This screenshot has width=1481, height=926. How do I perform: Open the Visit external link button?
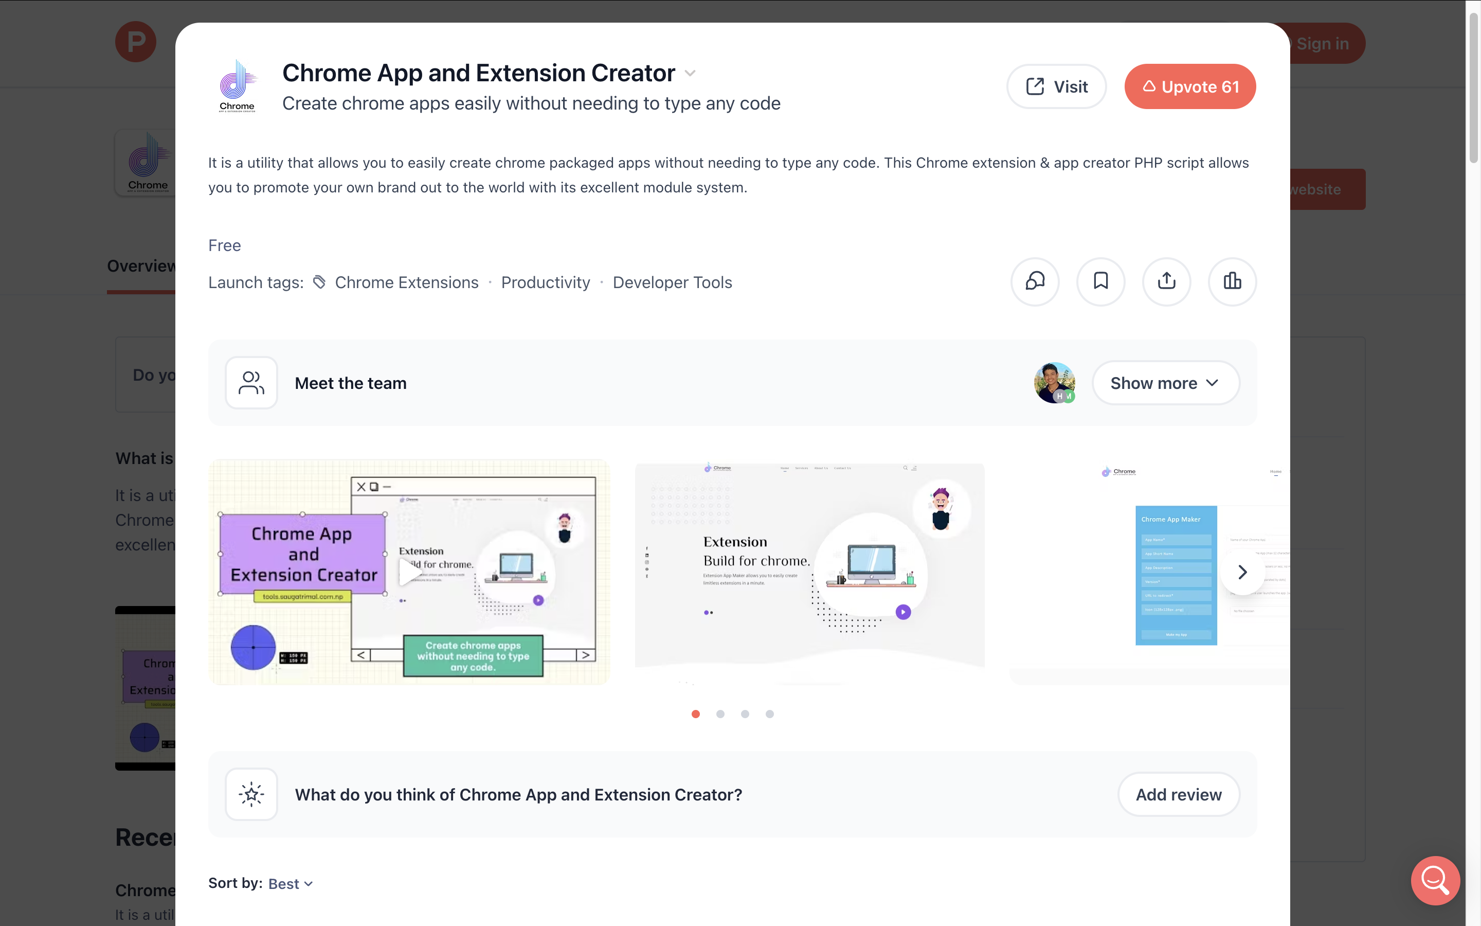(1056, 86)
